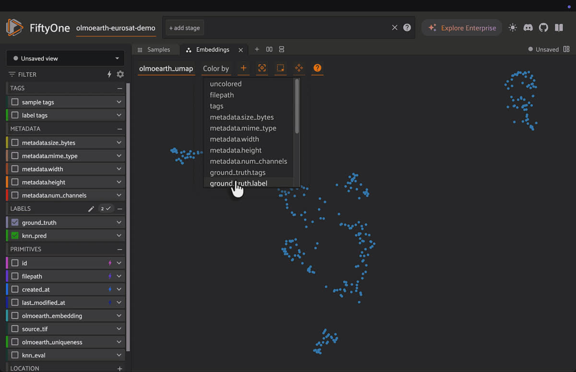The width and height of the screenshot is (576, 372).
Task: Click the layout icon next to Unsaved status
Action: point(566,49)
